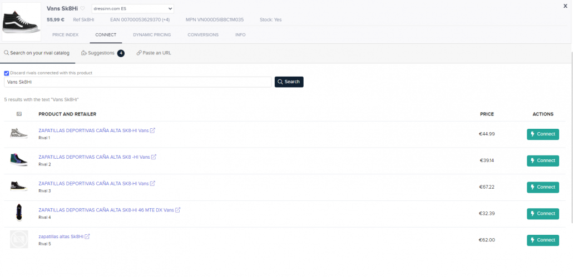Toggle Discard rivals connected with this product checkbox

6,73
